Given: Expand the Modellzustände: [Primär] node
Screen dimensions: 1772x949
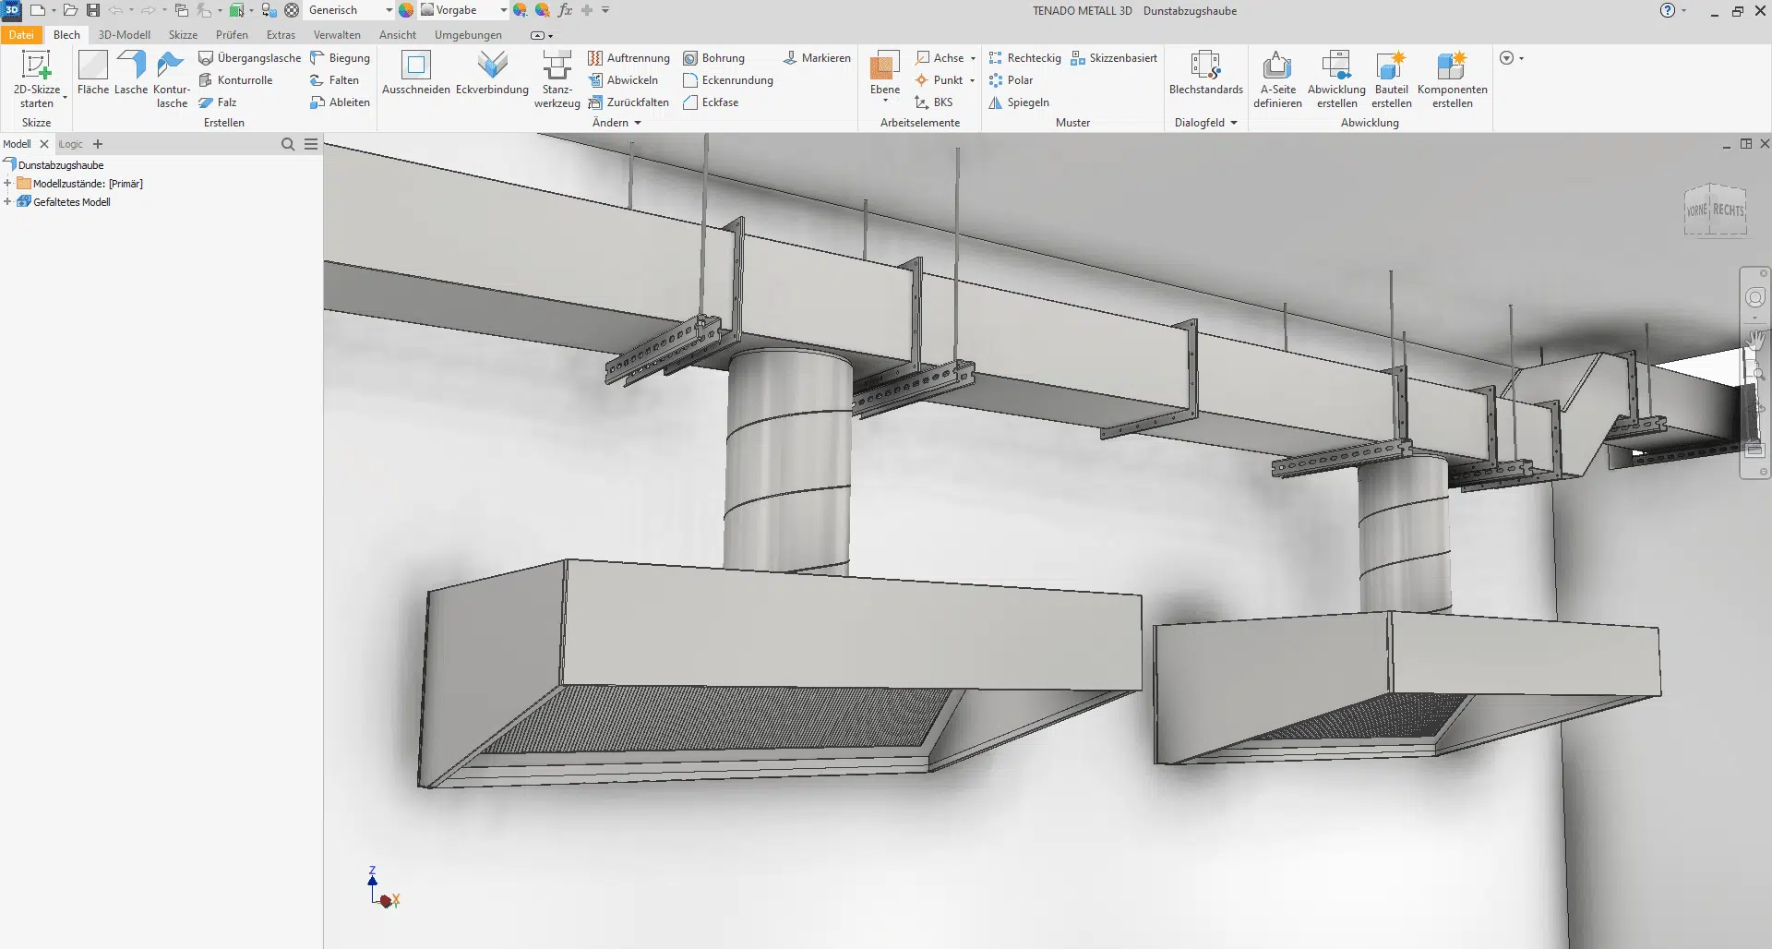Looking at the screenshot, I should [x=7, y=184].
